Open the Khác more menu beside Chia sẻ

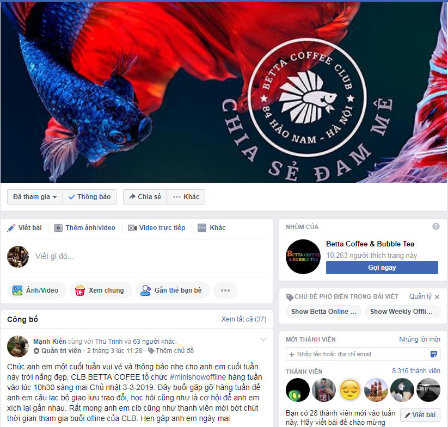[x=186, y=197]
